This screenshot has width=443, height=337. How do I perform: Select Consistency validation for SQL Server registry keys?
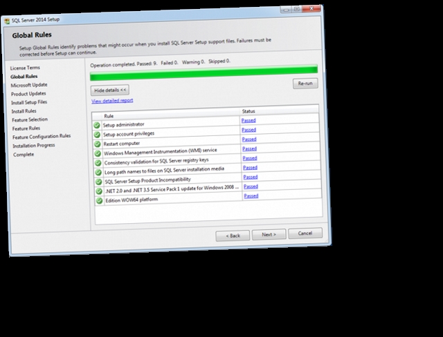point(156,162)
